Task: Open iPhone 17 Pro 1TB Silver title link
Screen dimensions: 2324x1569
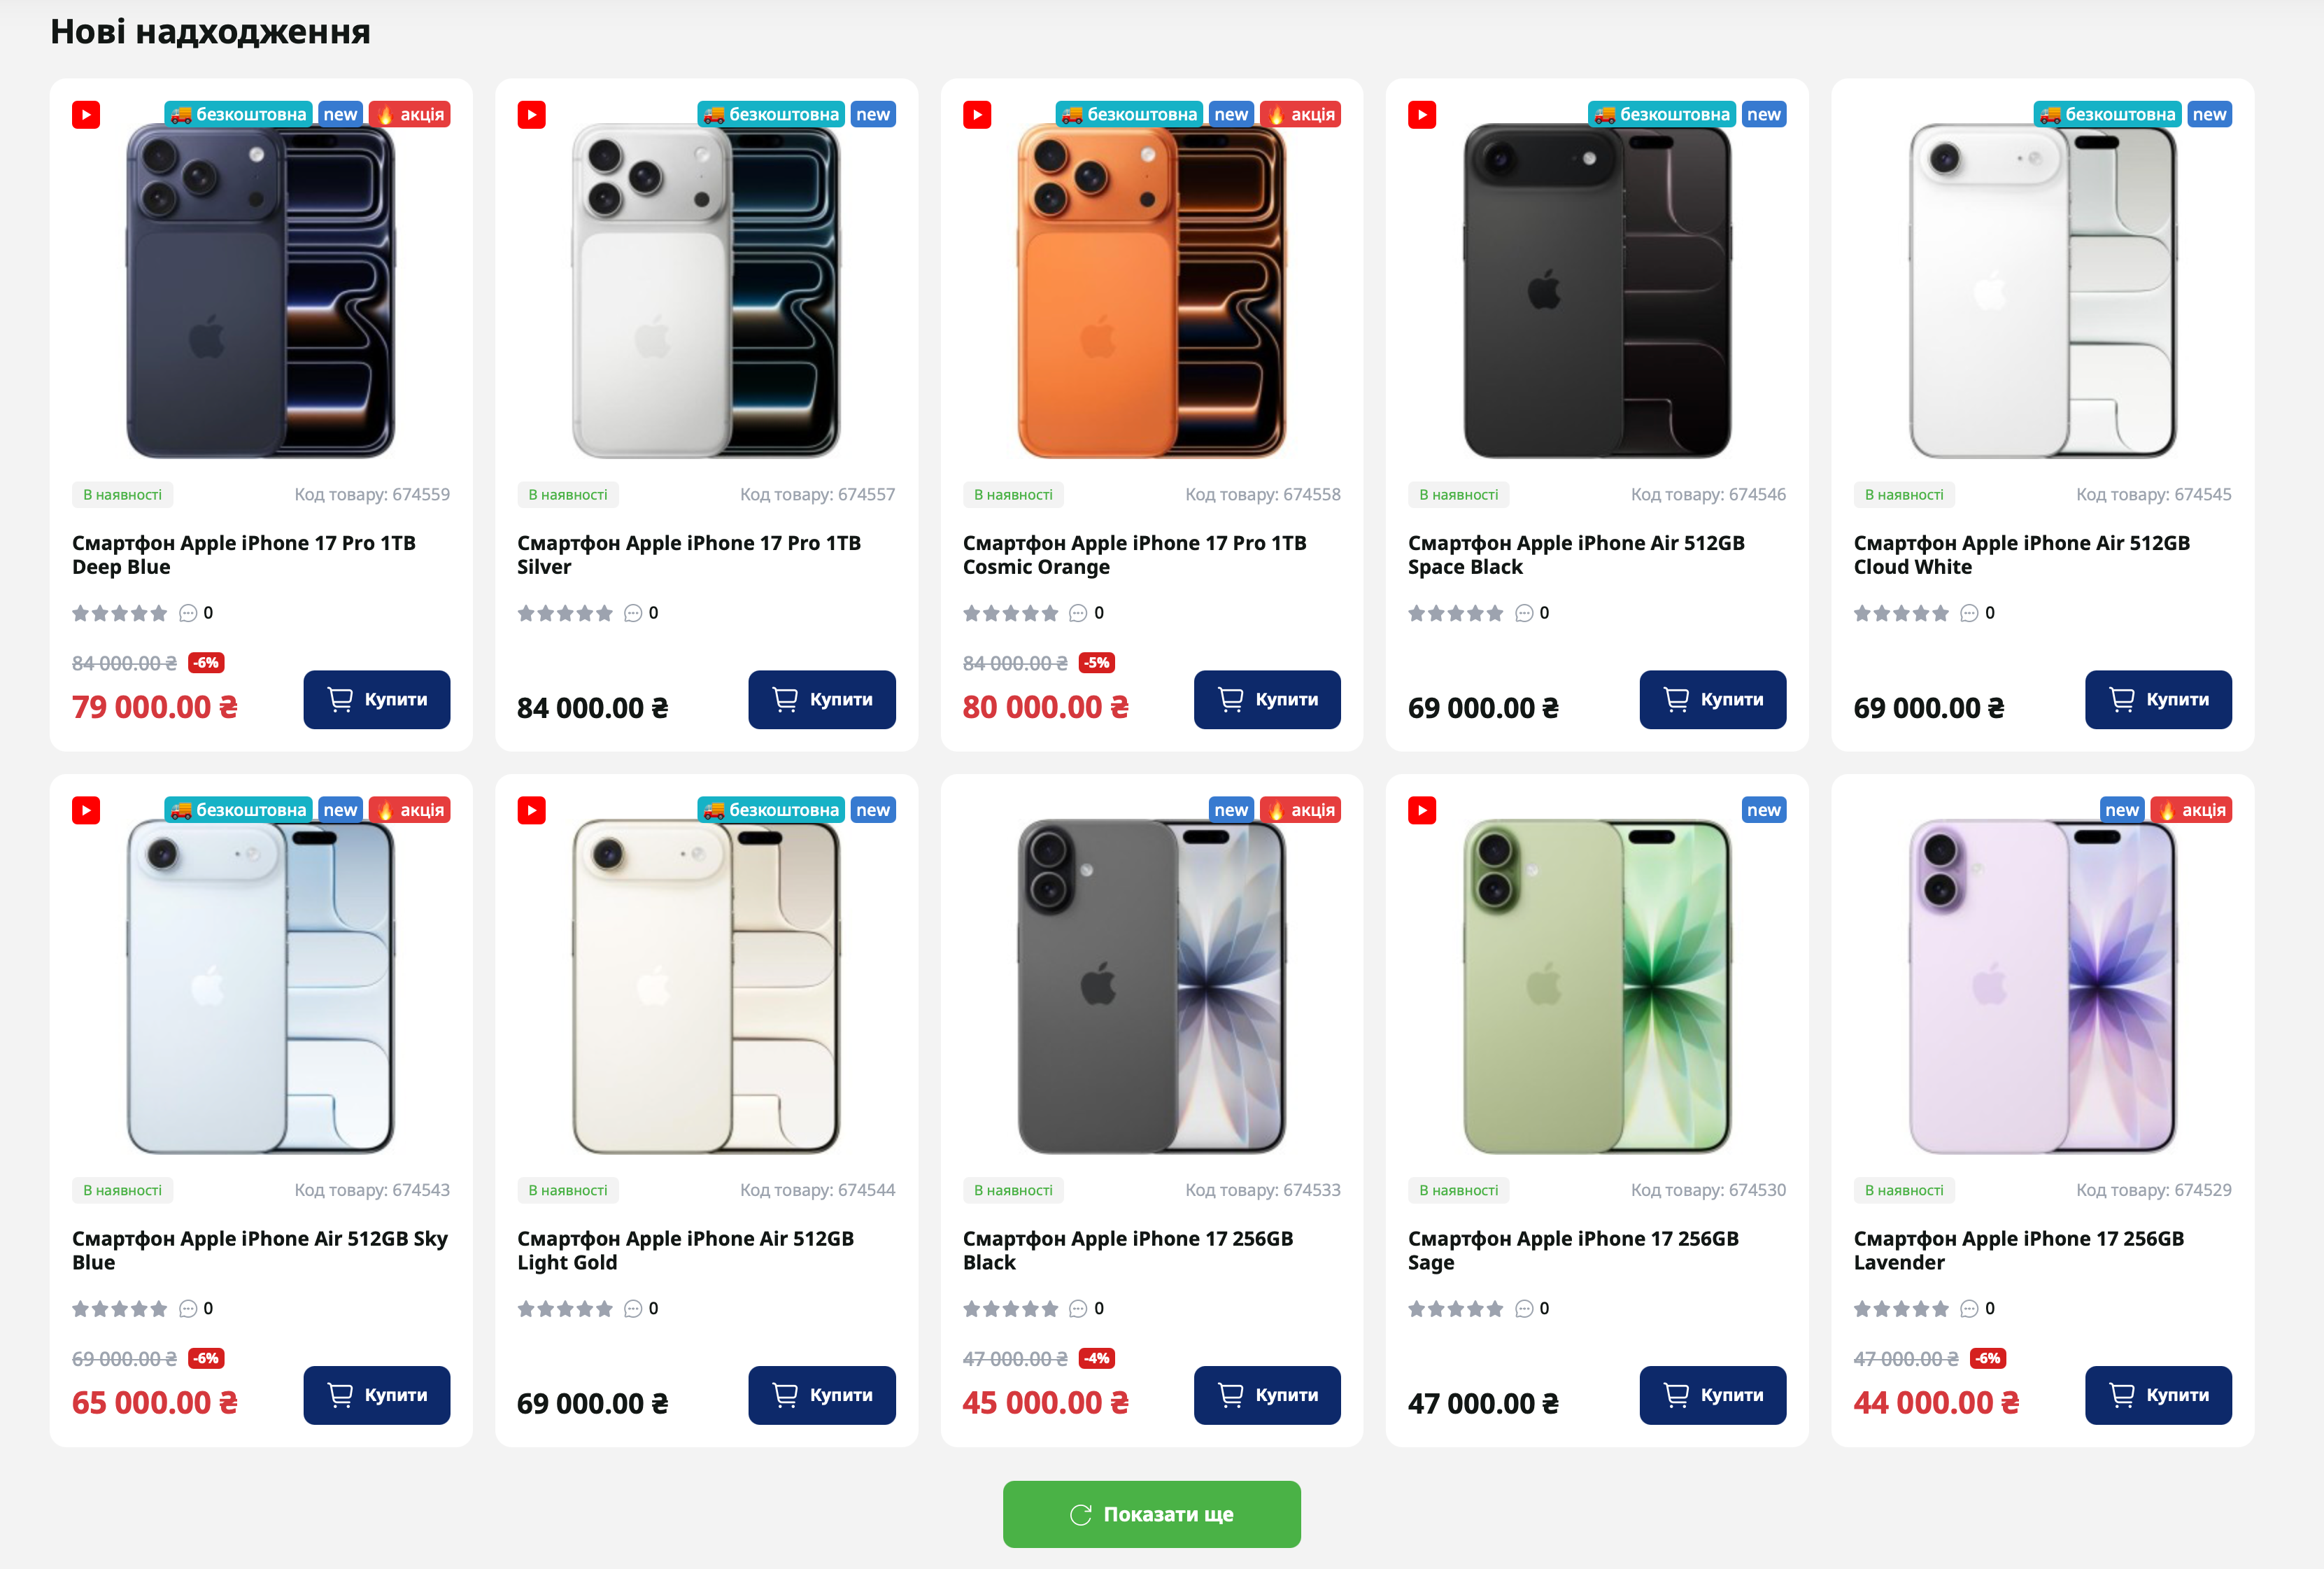Action: coord(688,556)
